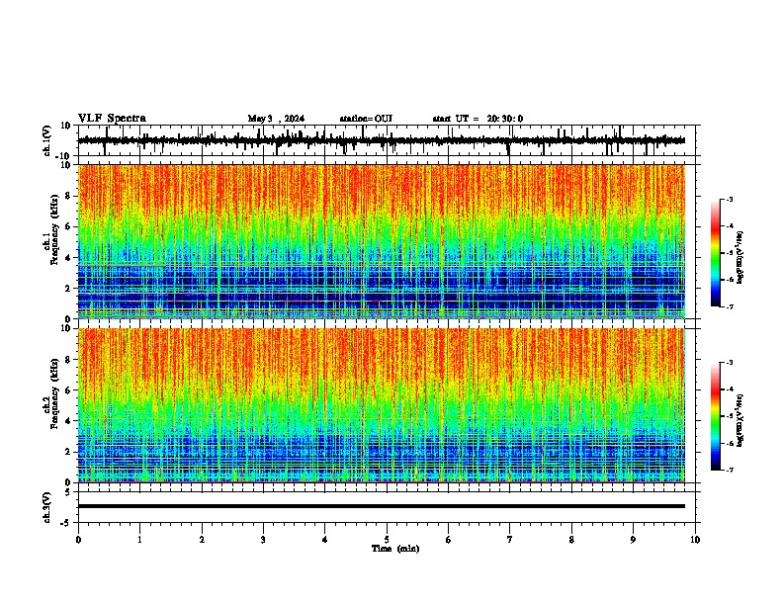Select the start UT = 20:30:0 text
Viewport: 783px width, 605px height.
(x=478, y=119)
